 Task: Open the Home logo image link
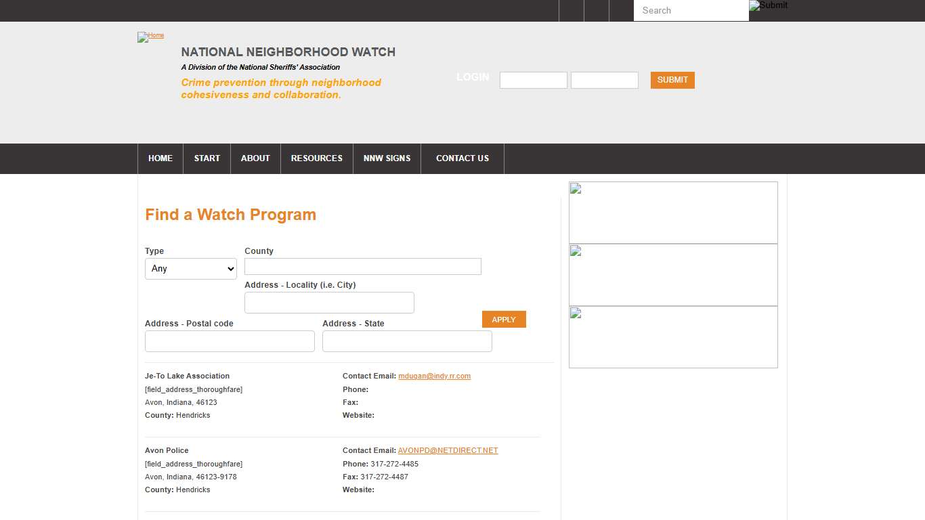point(150,37)
